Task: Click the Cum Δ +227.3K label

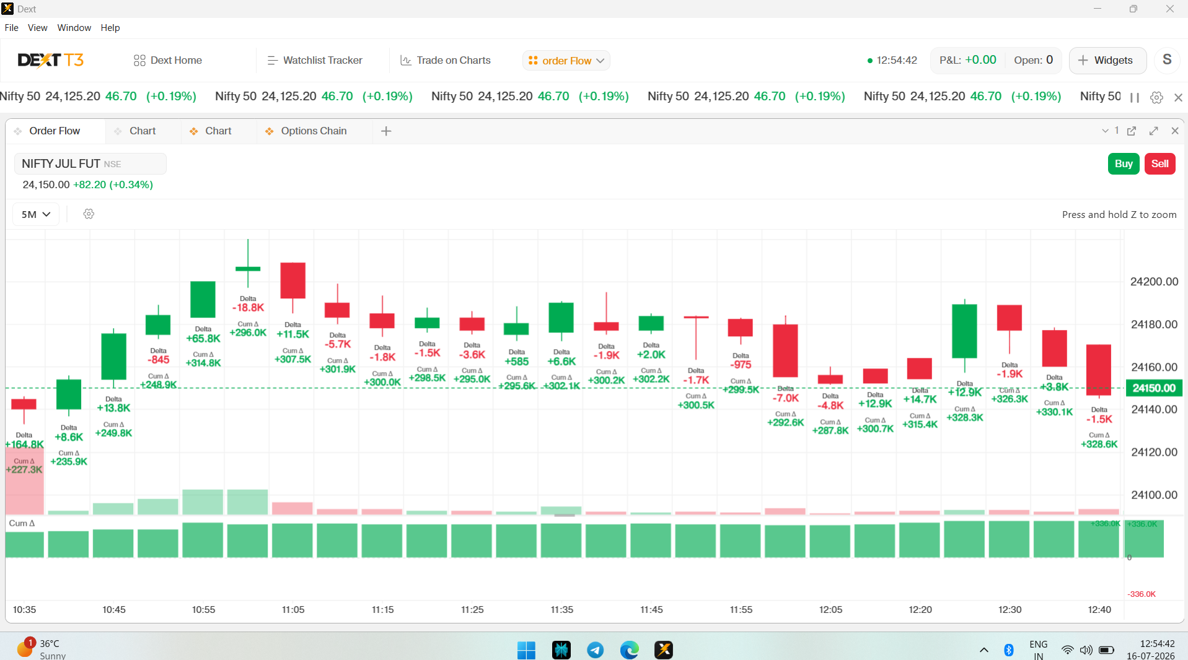Action: [x=24, y=466]
